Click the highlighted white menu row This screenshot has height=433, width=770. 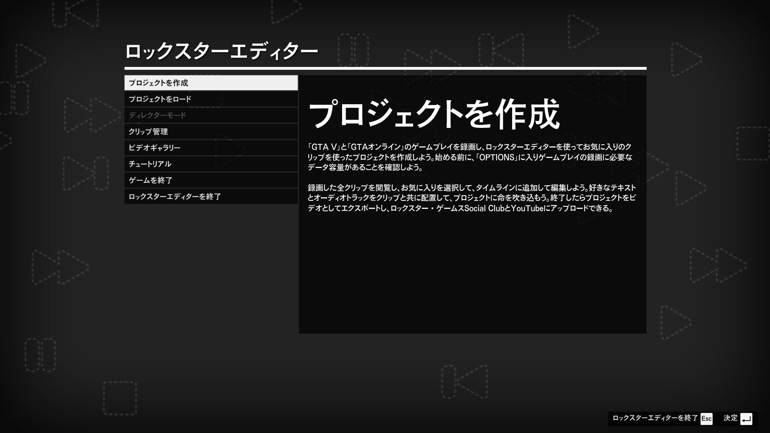[x=211, y=83]
